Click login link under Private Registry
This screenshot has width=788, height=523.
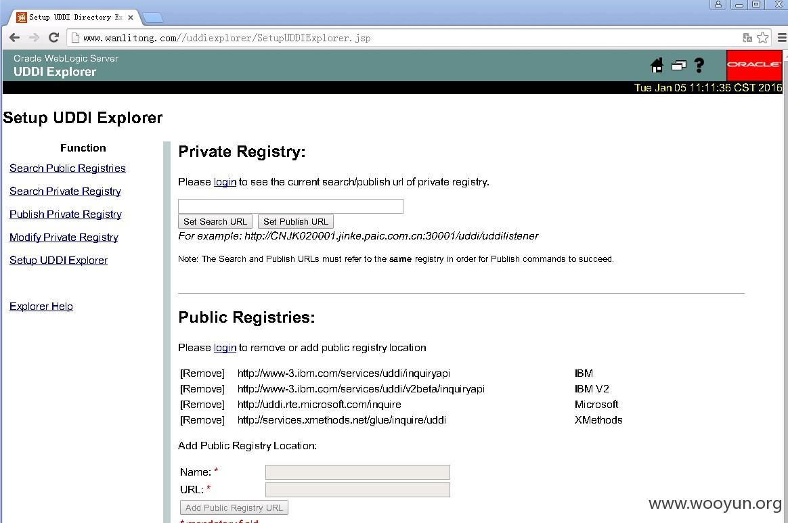(225, 182)
